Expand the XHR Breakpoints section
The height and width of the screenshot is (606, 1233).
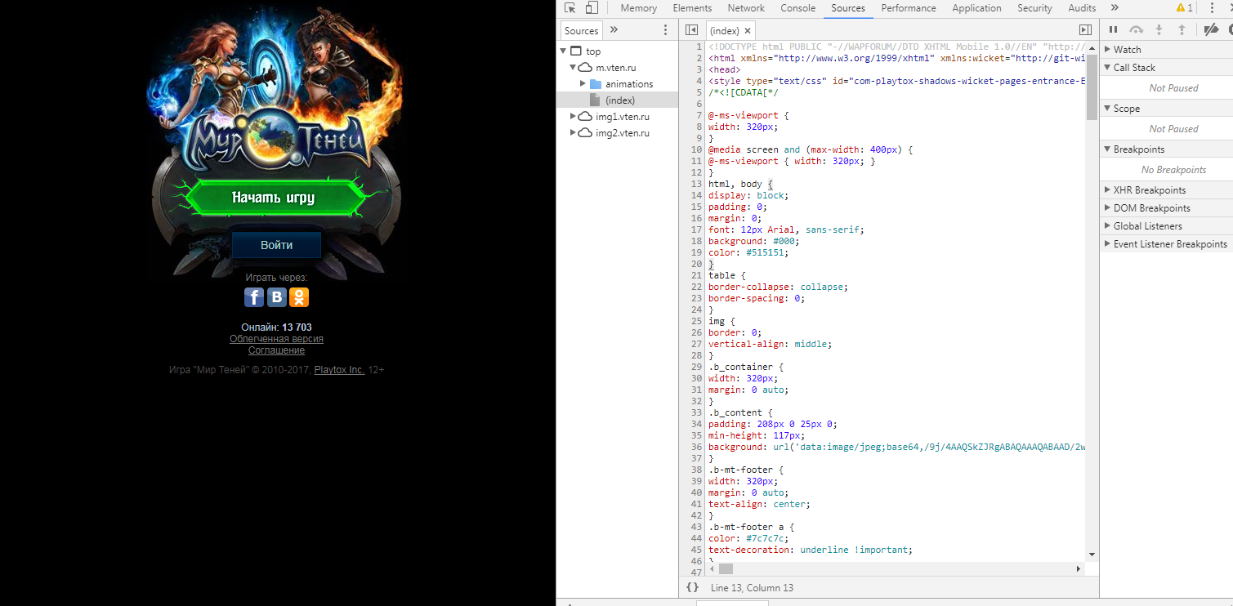coord(1149,190)
